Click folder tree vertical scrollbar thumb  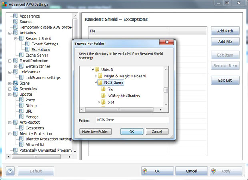pos(166,90)
